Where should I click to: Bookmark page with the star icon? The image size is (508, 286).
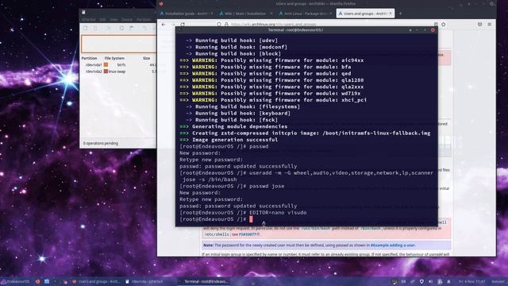[444, 25]
